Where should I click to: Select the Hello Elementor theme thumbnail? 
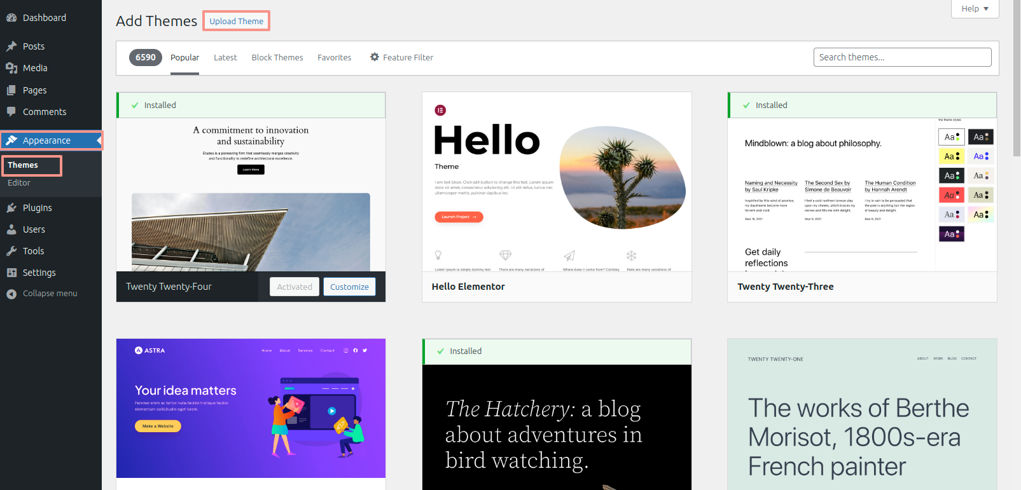click(557, 182)
